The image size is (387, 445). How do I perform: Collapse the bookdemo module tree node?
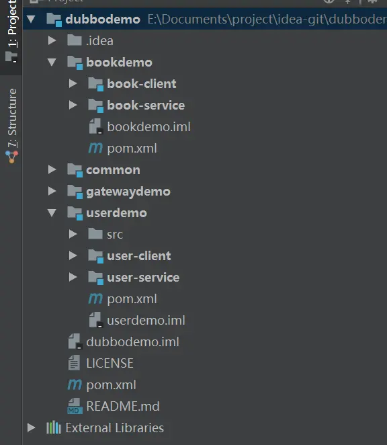coord(52,63)
